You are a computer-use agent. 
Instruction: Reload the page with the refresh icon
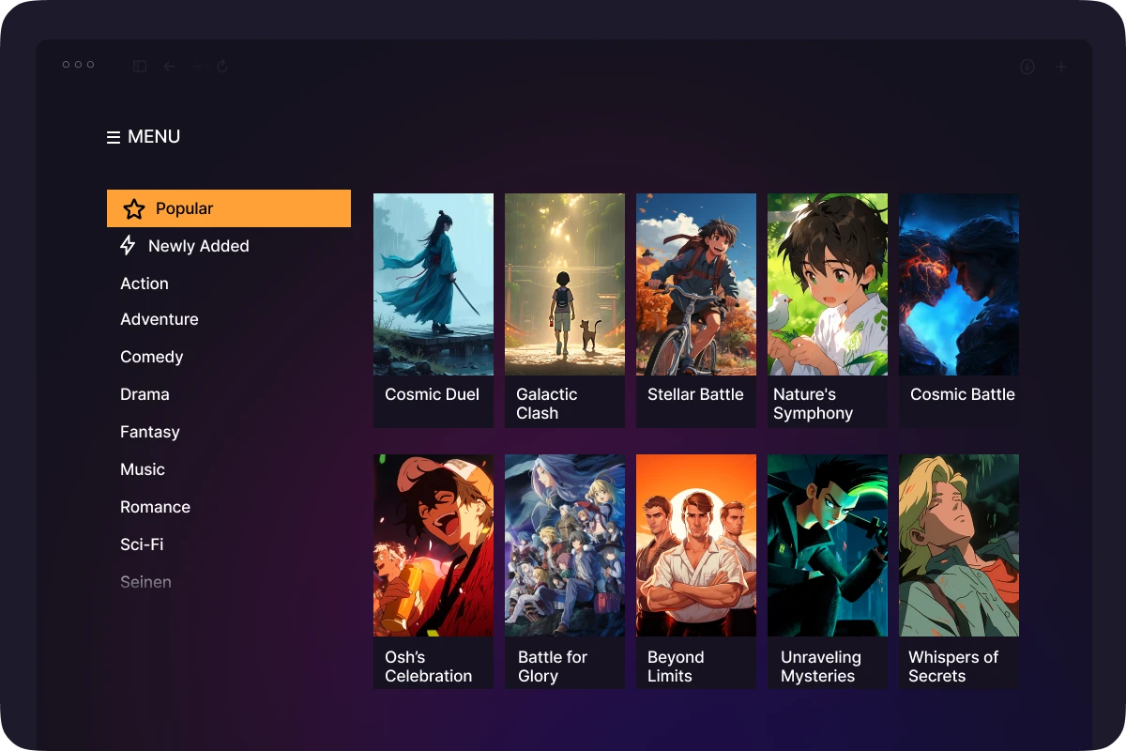pos(221,66)
